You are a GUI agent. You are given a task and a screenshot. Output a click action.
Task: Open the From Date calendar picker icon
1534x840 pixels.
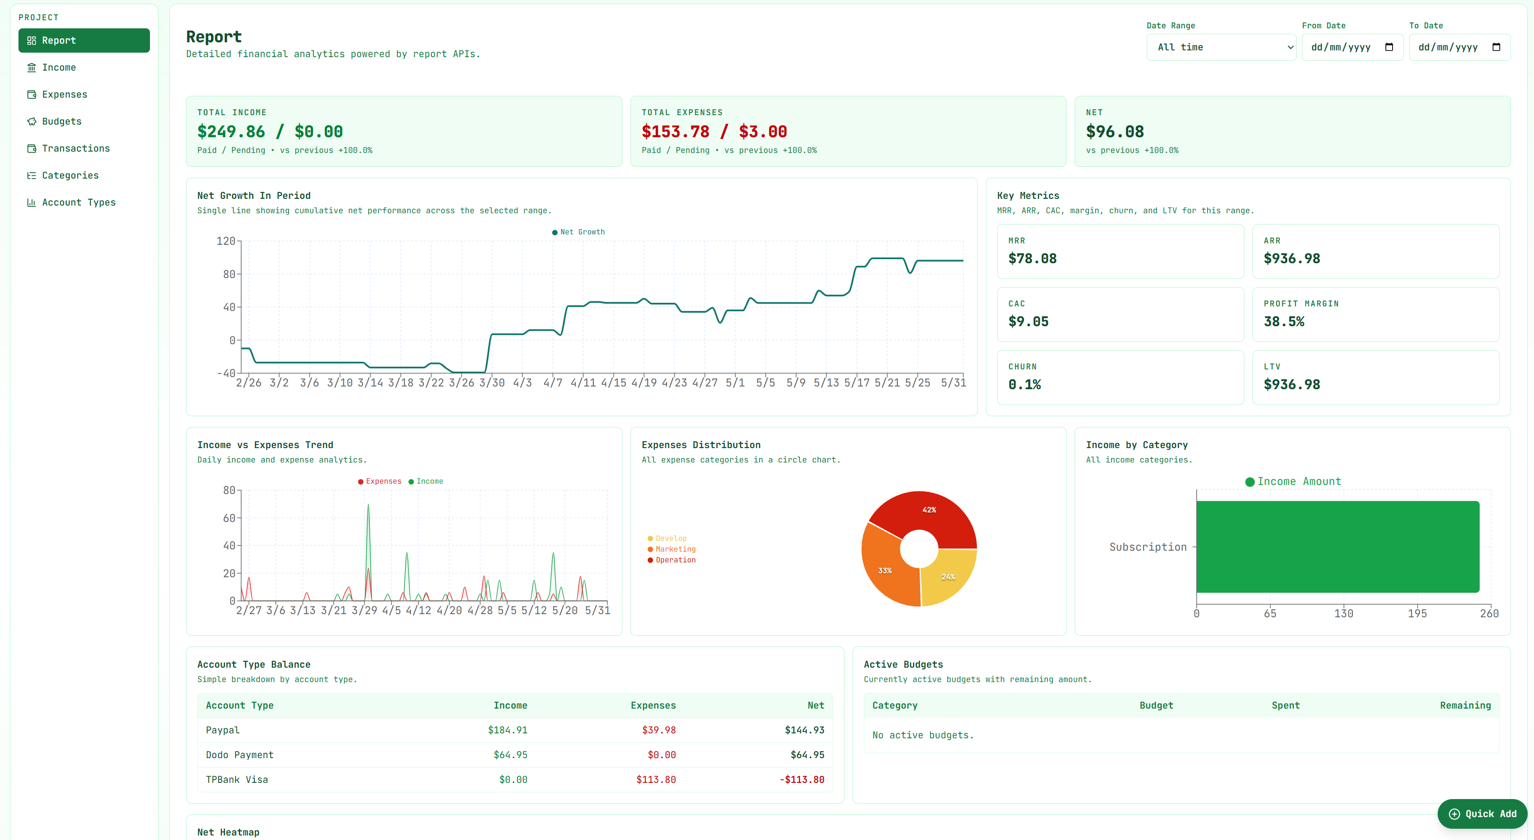coord(1389,47)
